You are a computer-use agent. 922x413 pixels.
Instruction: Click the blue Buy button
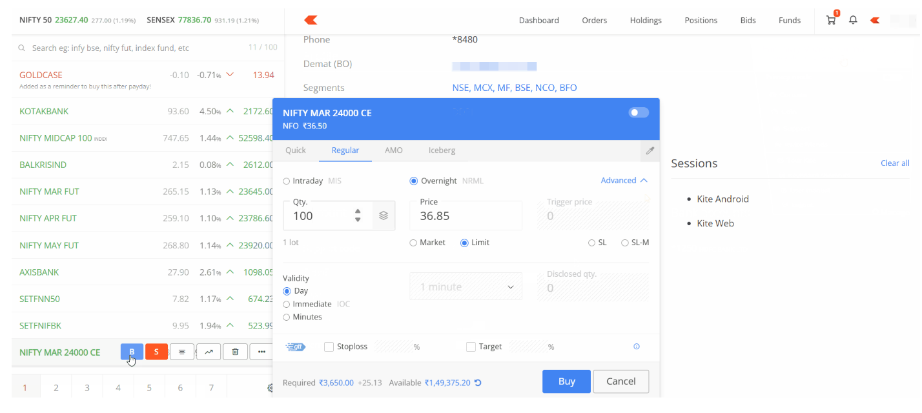[567, 381]
